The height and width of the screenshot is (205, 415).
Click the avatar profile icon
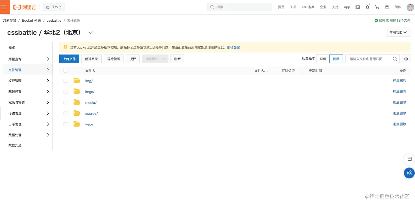tap(410, 7)
